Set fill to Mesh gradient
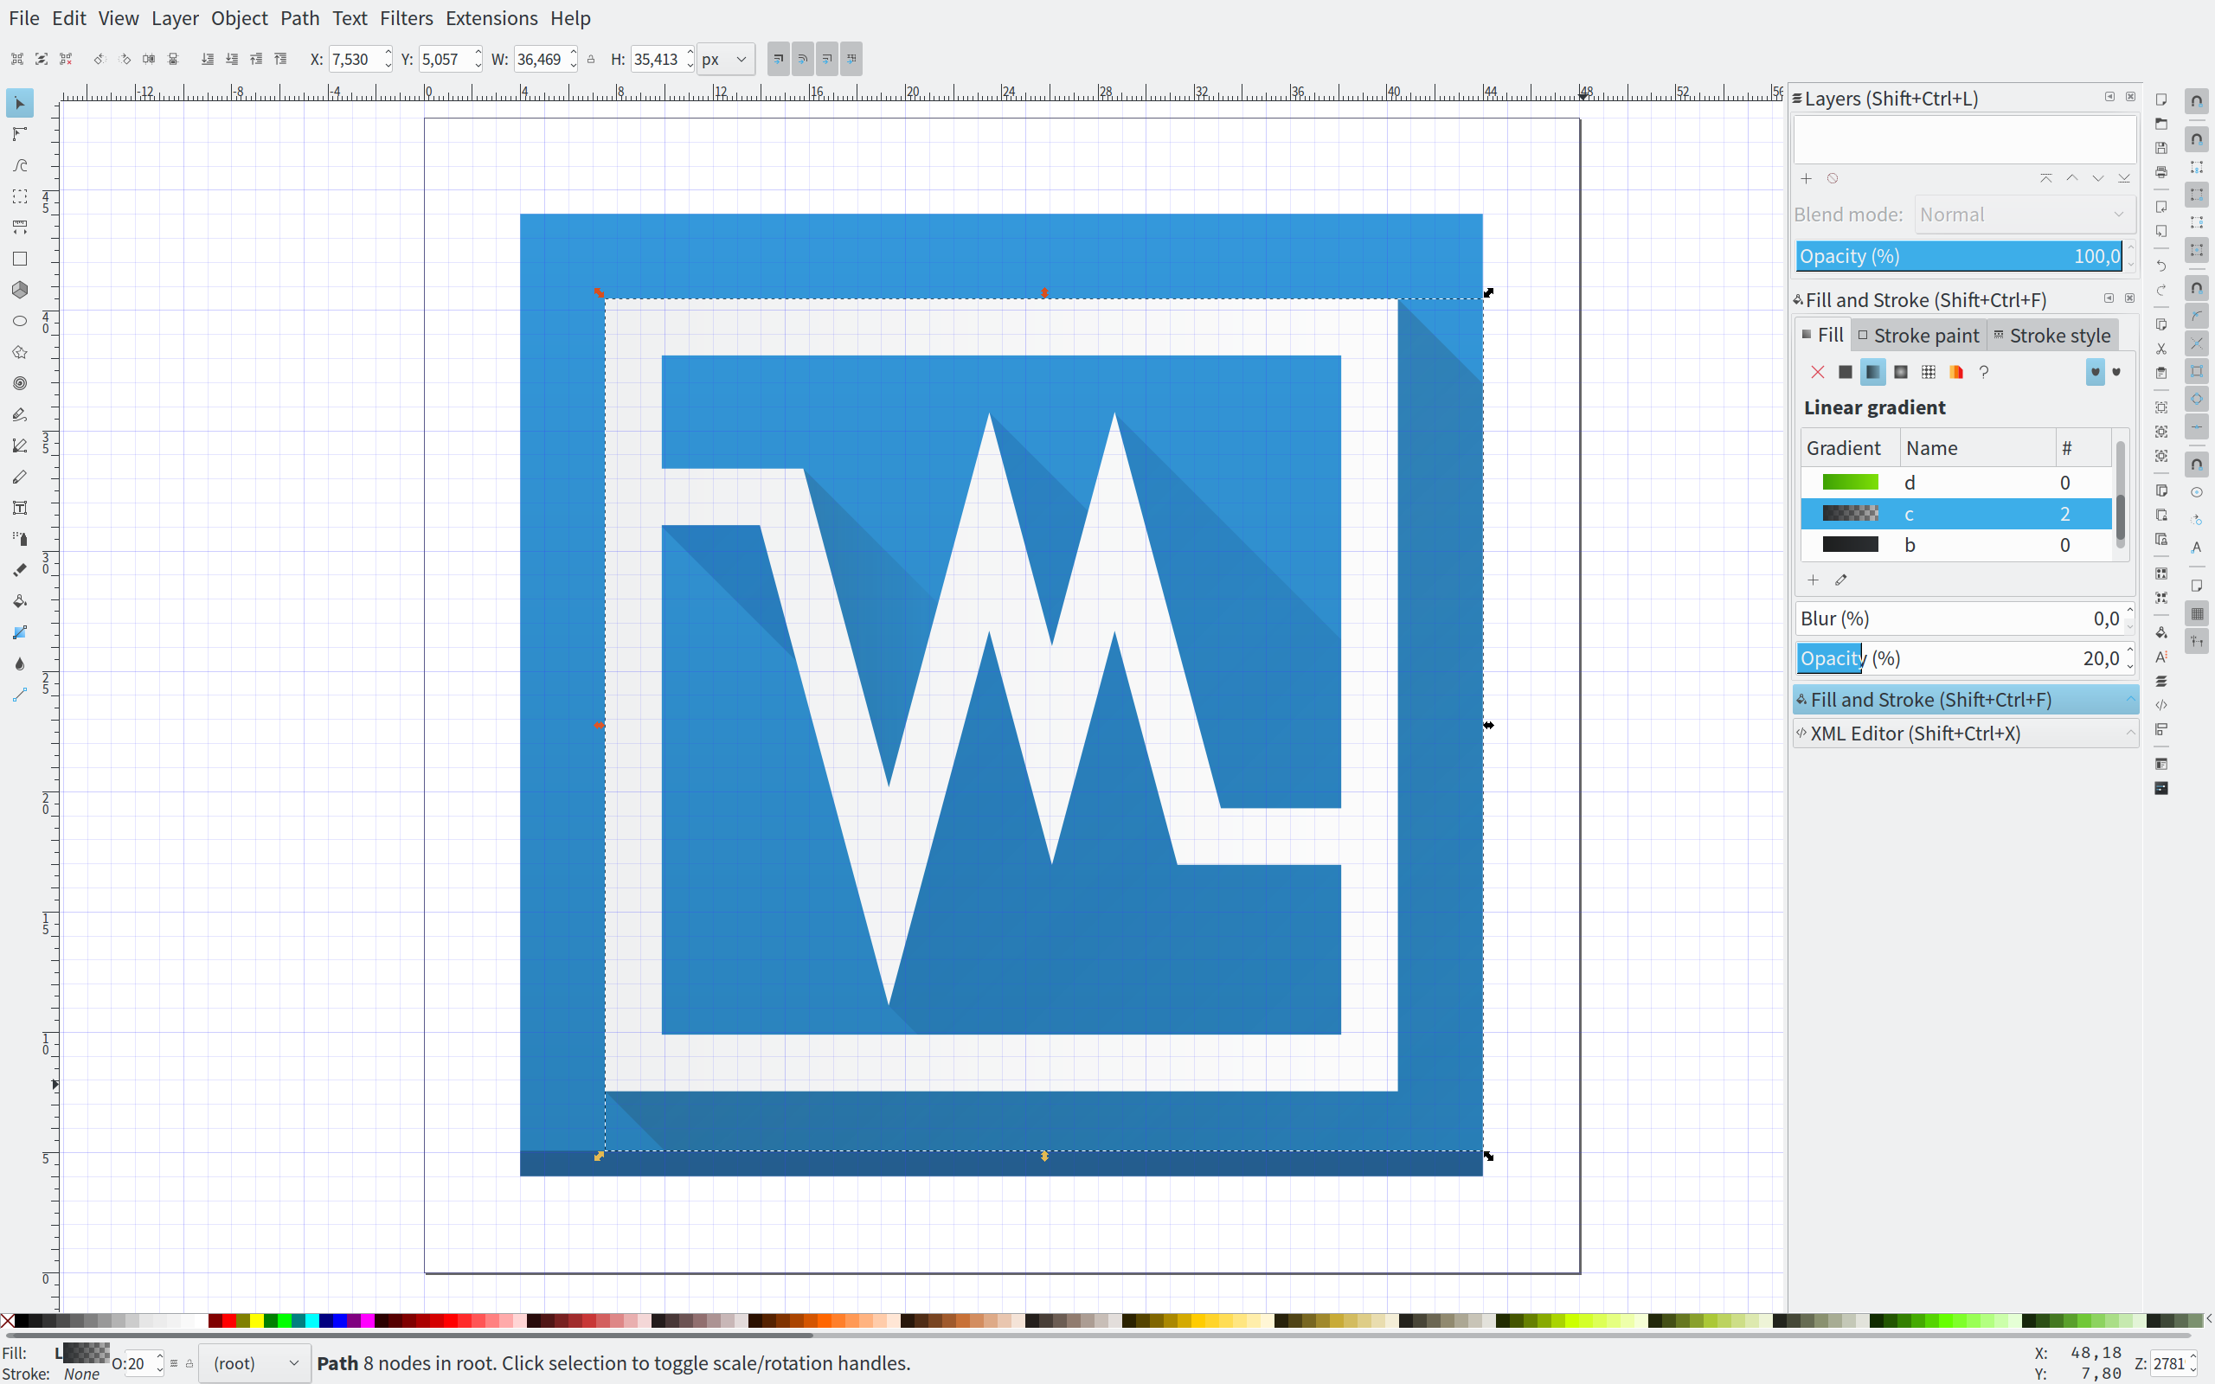 pos(1929,372)
